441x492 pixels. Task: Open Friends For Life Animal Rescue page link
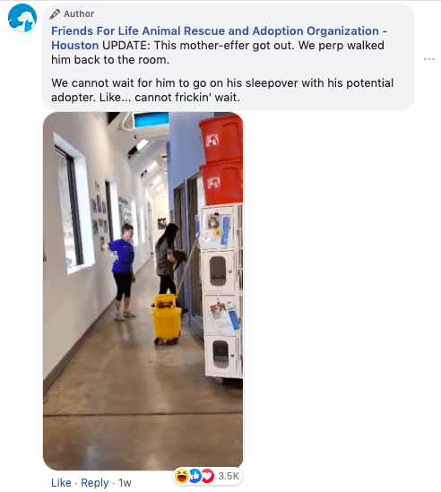point(219,38)
